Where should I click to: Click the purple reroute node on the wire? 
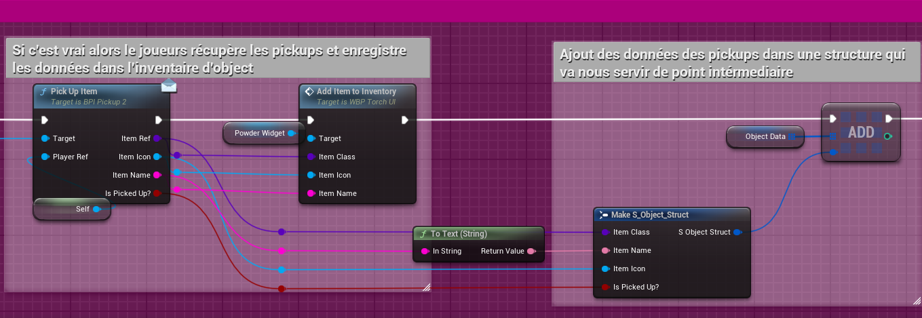coord(282,233)
